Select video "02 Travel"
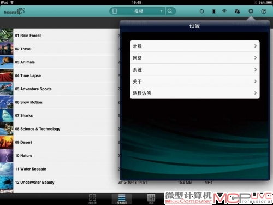Screen dimensions: 273x205 tap(23, 49)
